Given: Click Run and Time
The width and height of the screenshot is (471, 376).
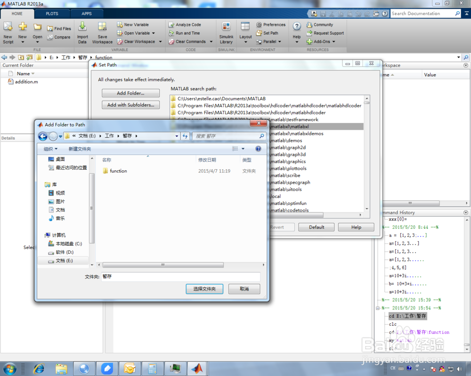Looking at the screenshot, I should 185,33.
